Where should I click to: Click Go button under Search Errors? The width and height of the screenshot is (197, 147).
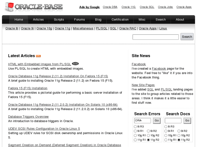tap(157, 121)
